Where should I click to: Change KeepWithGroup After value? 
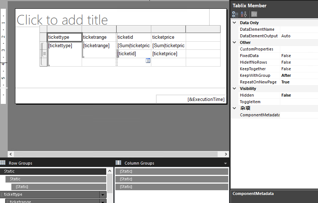coord(299,75)
